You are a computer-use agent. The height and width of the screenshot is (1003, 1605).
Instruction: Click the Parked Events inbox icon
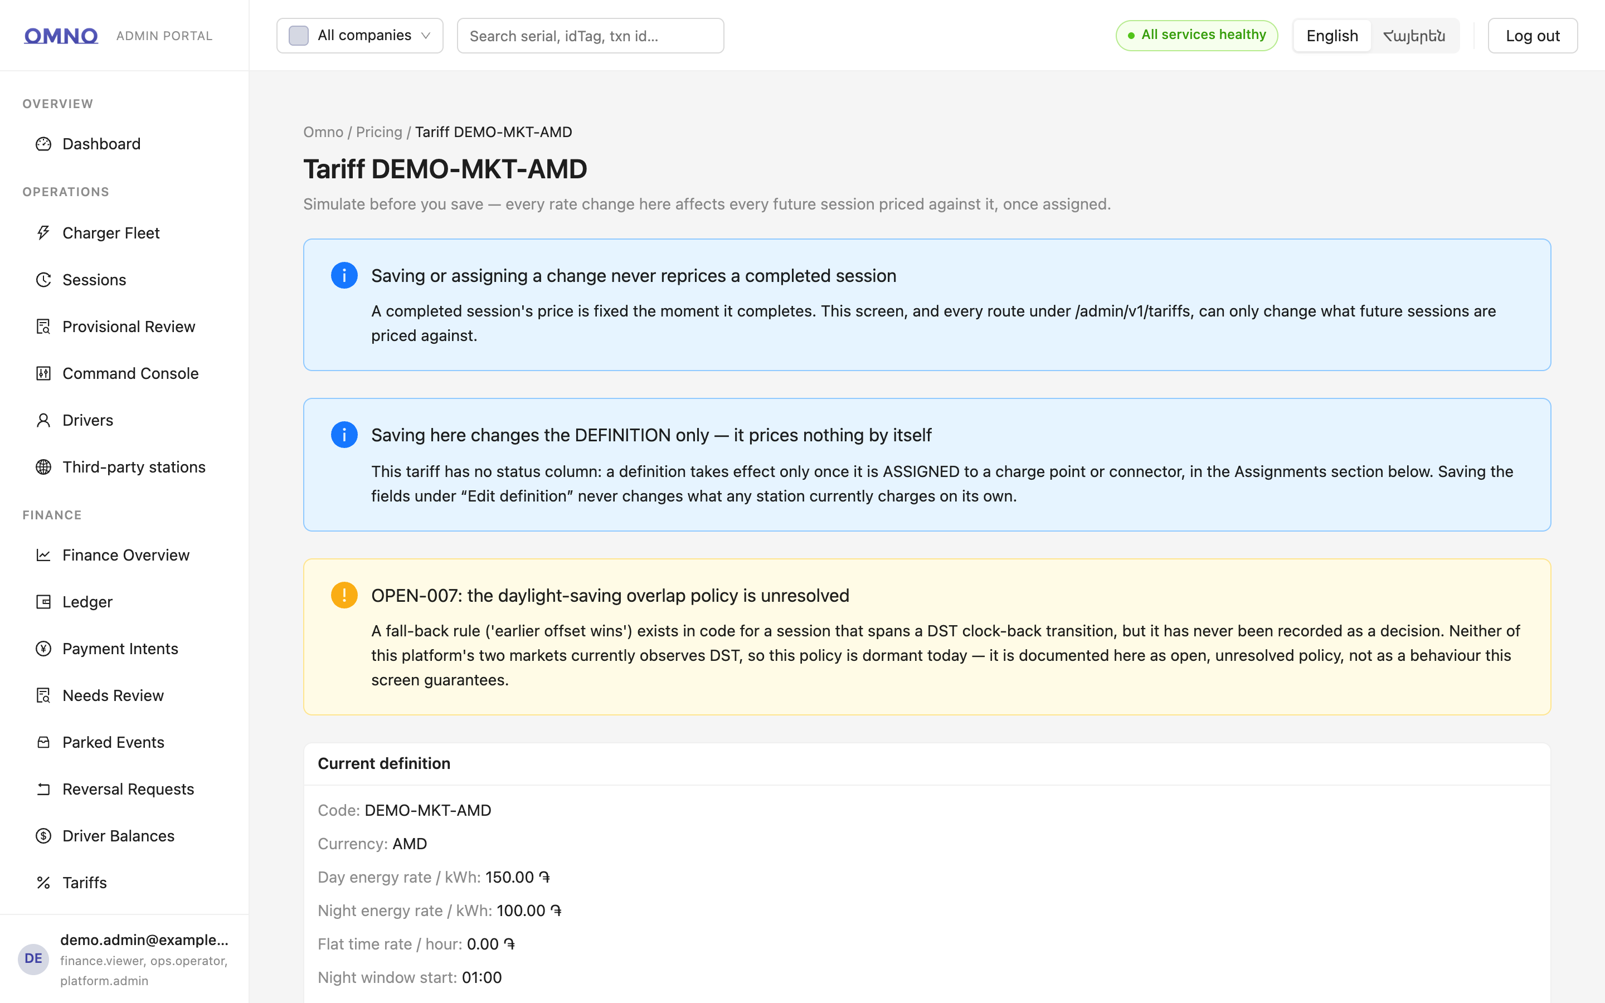(x=44, y=742)
